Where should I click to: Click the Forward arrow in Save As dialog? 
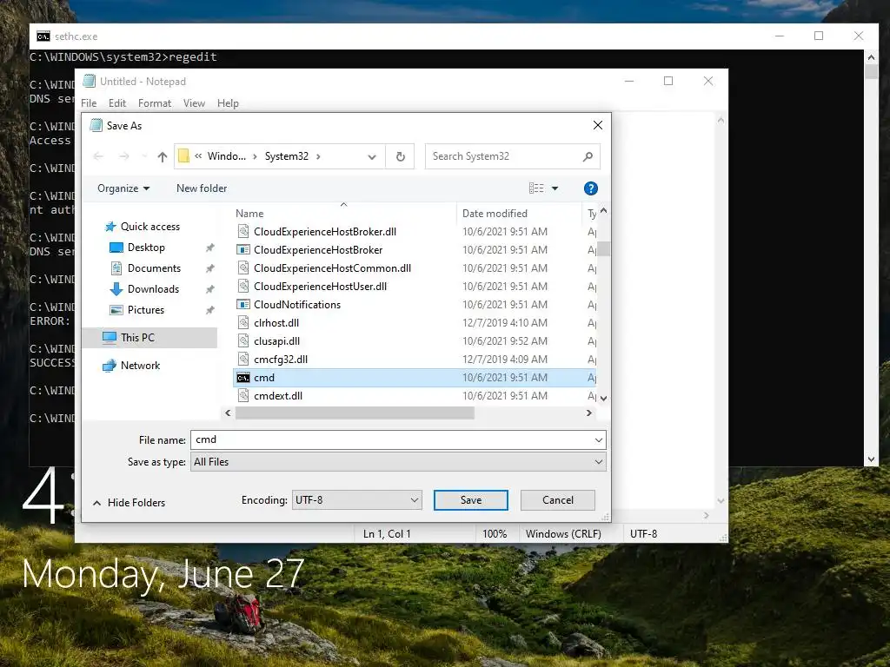(124, 156)
